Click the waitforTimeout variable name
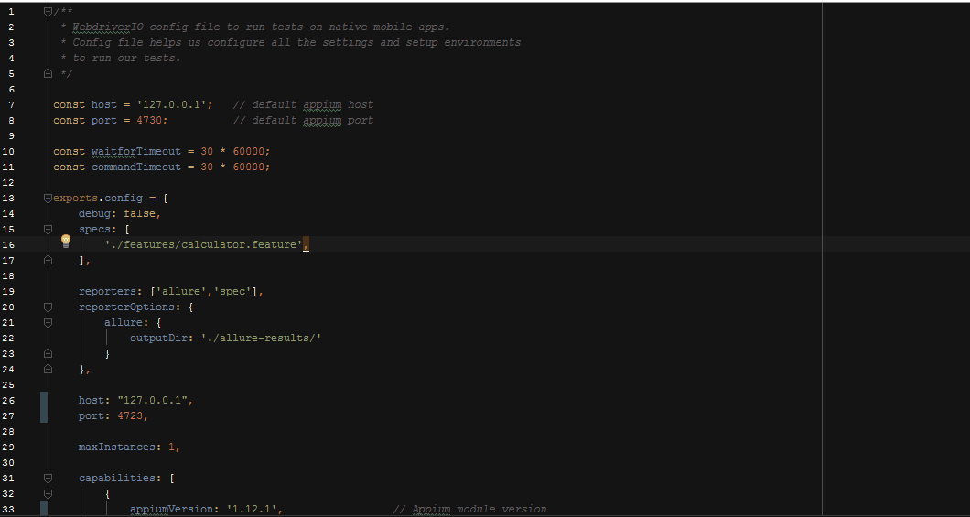 136,152
